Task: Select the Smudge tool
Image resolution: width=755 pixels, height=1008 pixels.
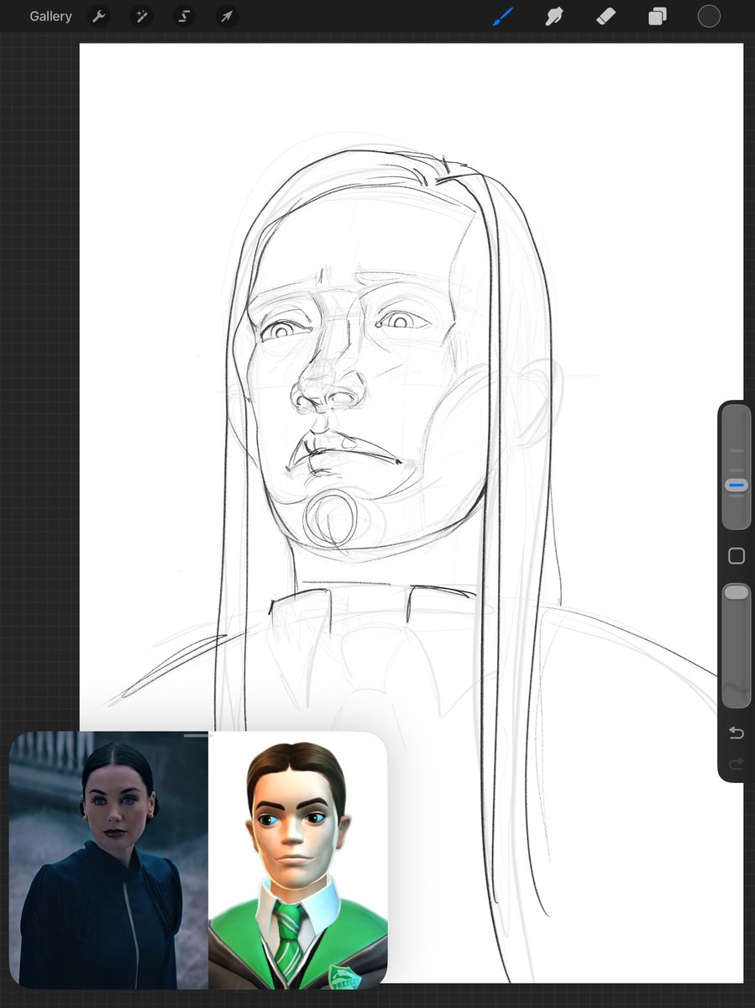Action: click(x=554, y=16)
